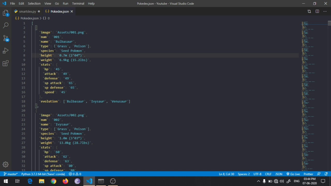Start the Go Live server
This screenshot has height=186, width=331.
click(293, 174)
